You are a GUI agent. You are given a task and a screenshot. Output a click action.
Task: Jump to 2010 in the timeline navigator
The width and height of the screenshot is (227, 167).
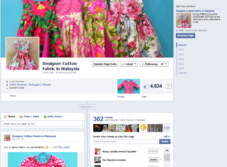pos(181,68)
